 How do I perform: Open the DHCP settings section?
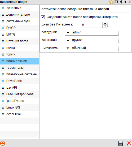point(19,28)
